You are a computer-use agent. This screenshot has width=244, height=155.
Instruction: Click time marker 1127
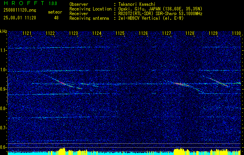pyautogui.click(x=166, y=33)
